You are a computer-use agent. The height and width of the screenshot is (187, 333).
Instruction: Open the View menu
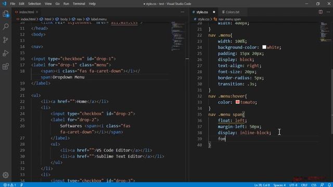tap(48, 4)
